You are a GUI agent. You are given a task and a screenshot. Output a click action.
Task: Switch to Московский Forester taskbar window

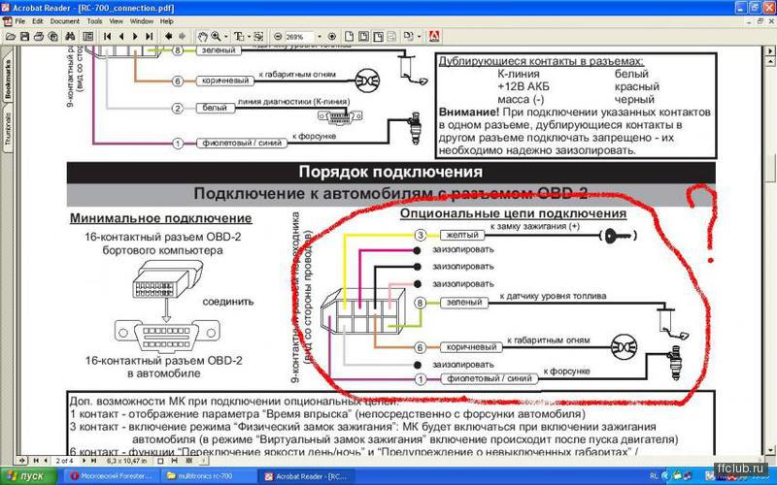point(113,476)
